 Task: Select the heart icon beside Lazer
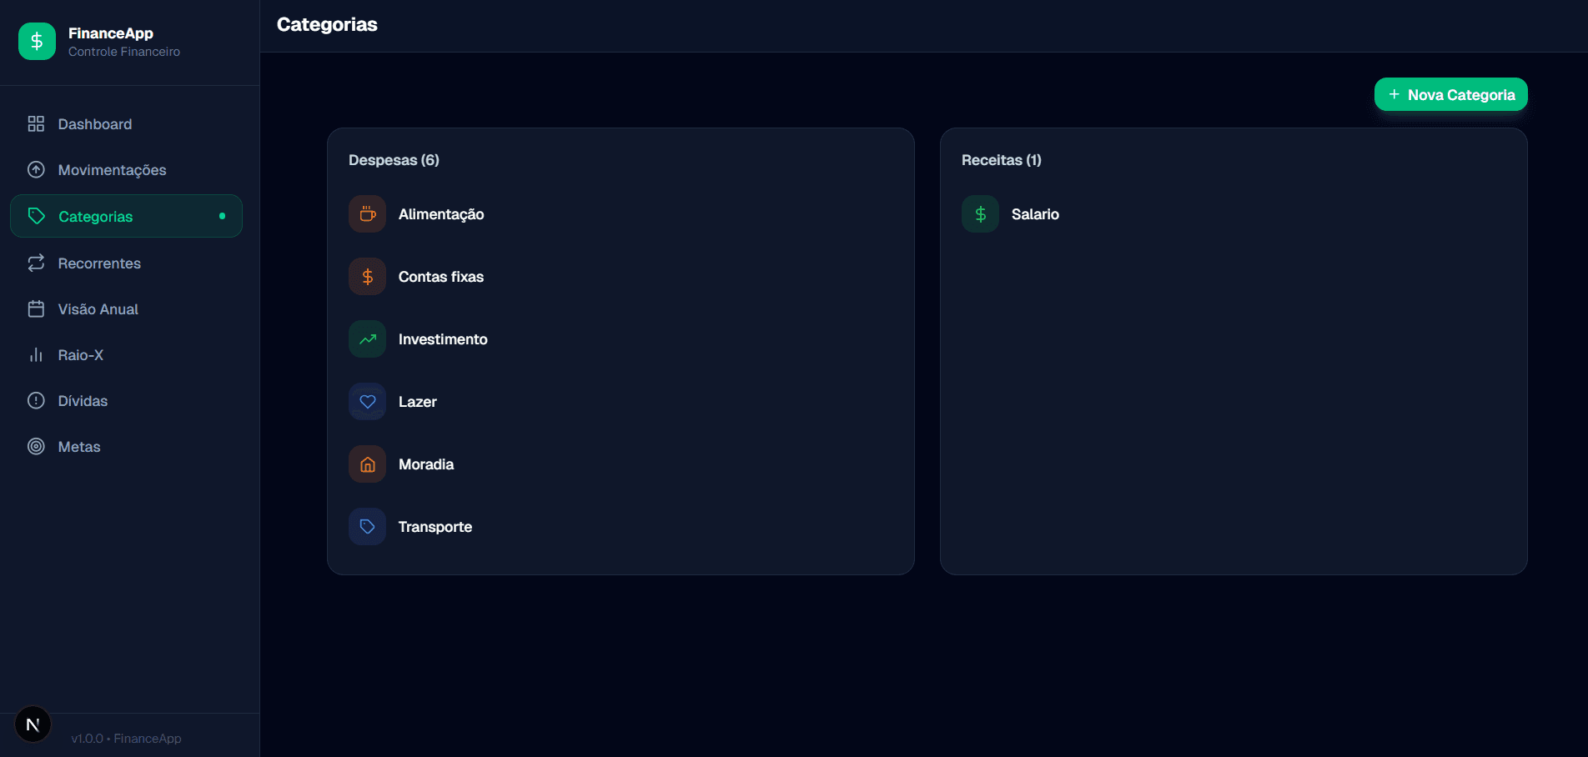[367, 401]
